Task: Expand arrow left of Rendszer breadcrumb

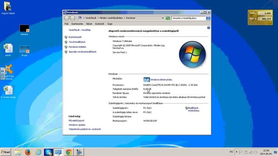Action: (125, 18)
